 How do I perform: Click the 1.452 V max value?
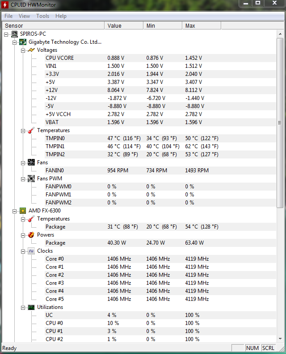(193, 58)
